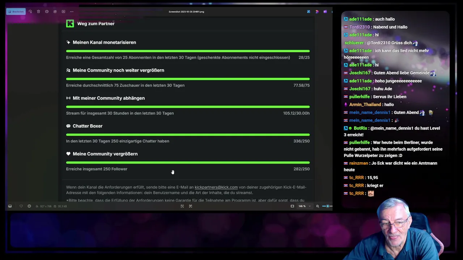463x260 pixels.
Task: Click the zoom slider handle
Action: point(328,206)
